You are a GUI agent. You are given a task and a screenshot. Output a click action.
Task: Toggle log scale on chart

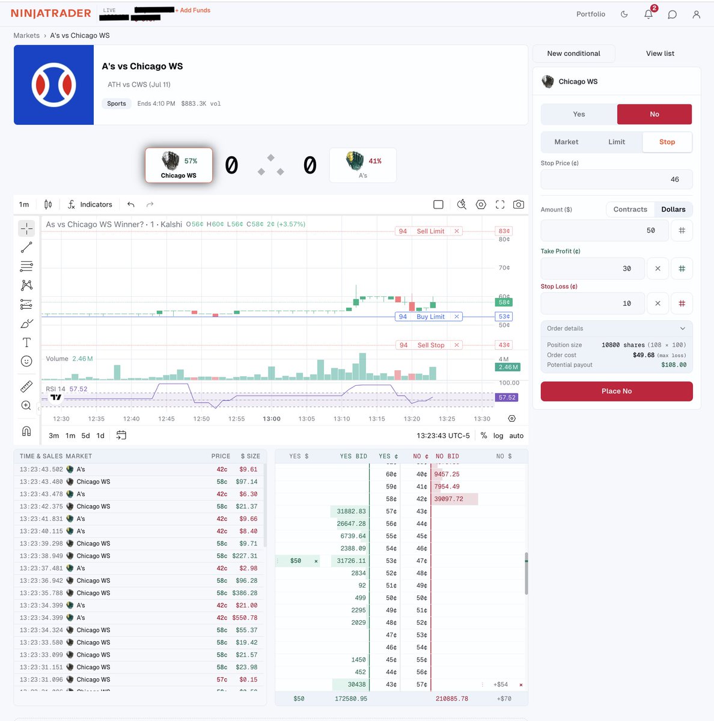pyautogui.click(x=498, y=436)
